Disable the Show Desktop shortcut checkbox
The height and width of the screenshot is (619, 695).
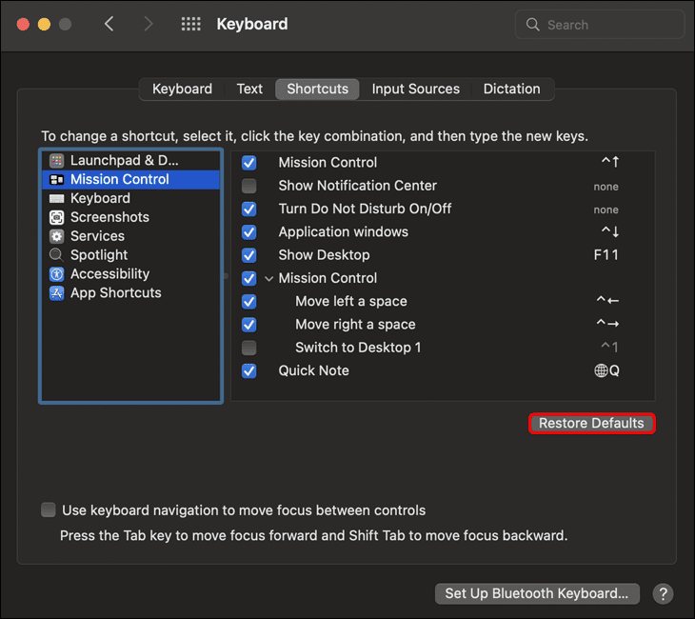pos(249,255)
